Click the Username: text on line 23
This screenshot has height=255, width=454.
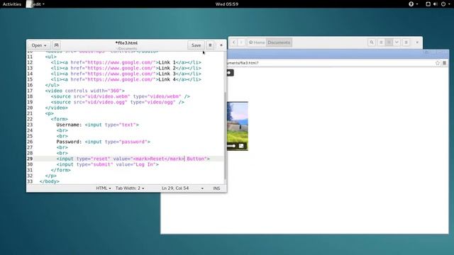(70, 125)
